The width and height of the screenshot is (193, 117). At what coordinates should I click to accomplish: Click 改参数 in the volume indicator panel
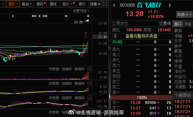tap(54, 69)
